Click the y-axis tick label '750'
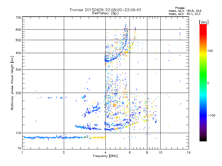This screenshot has height=166, width=222. click(x=18, y=17)
